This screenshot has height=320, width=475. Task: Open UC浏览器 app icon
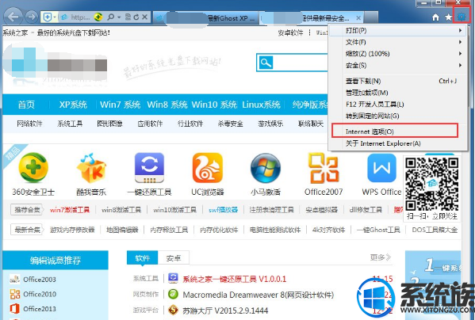(208, 168)
